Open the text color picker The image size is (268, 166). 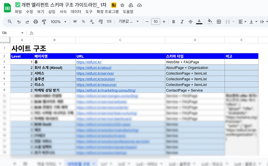tap(199, 21)
